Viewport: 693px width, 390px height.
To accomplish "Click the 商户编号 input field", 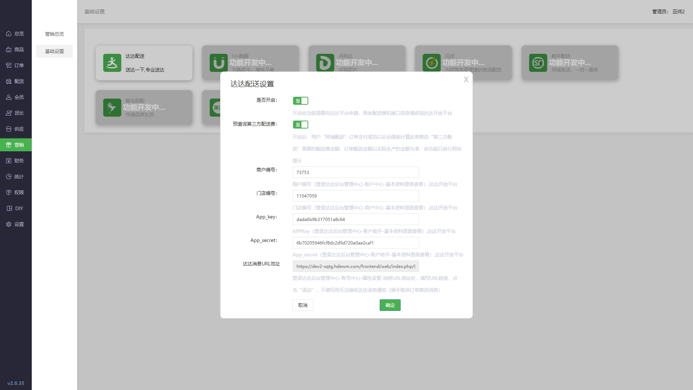I will pyautogui.click(x=356, y=172).
